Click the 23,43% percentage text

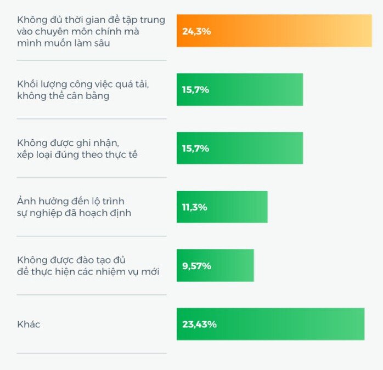tap(199, 325)
